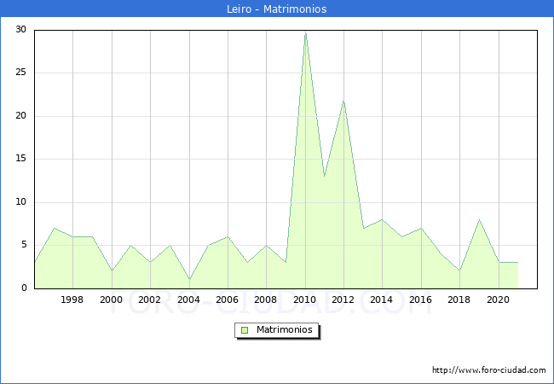Screen dimensions: 554x384
Task: Click the y-axis value 5
Action: (x=24, y=245)
